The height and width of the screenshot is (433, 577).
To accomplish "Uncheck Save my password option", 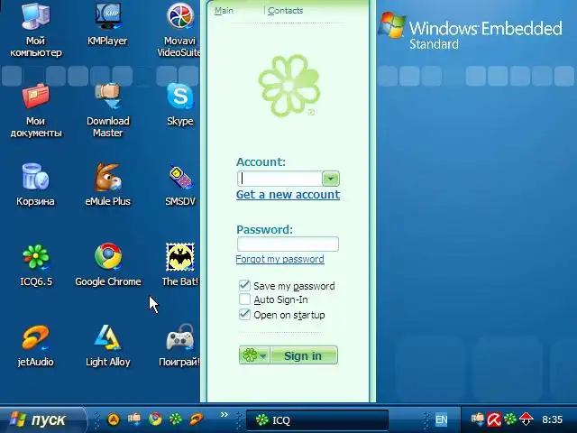I will [244, 285].
